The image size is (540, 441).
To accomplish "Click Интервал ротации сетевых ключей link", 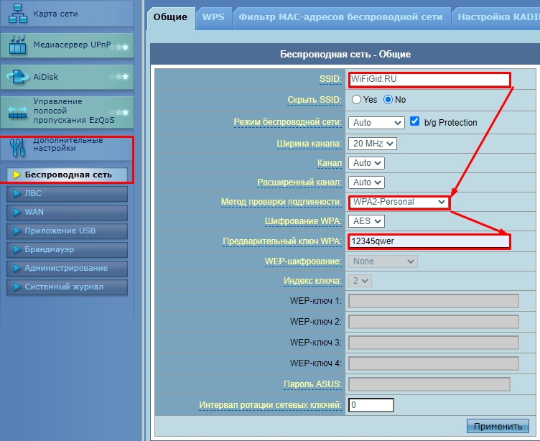I will [x=270, y=405].
